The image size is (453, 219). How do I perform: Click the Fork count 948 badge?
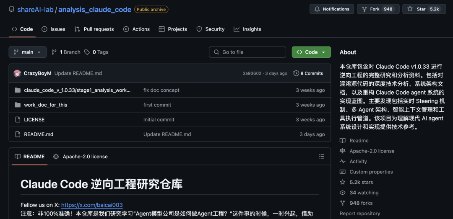[388, 9]
